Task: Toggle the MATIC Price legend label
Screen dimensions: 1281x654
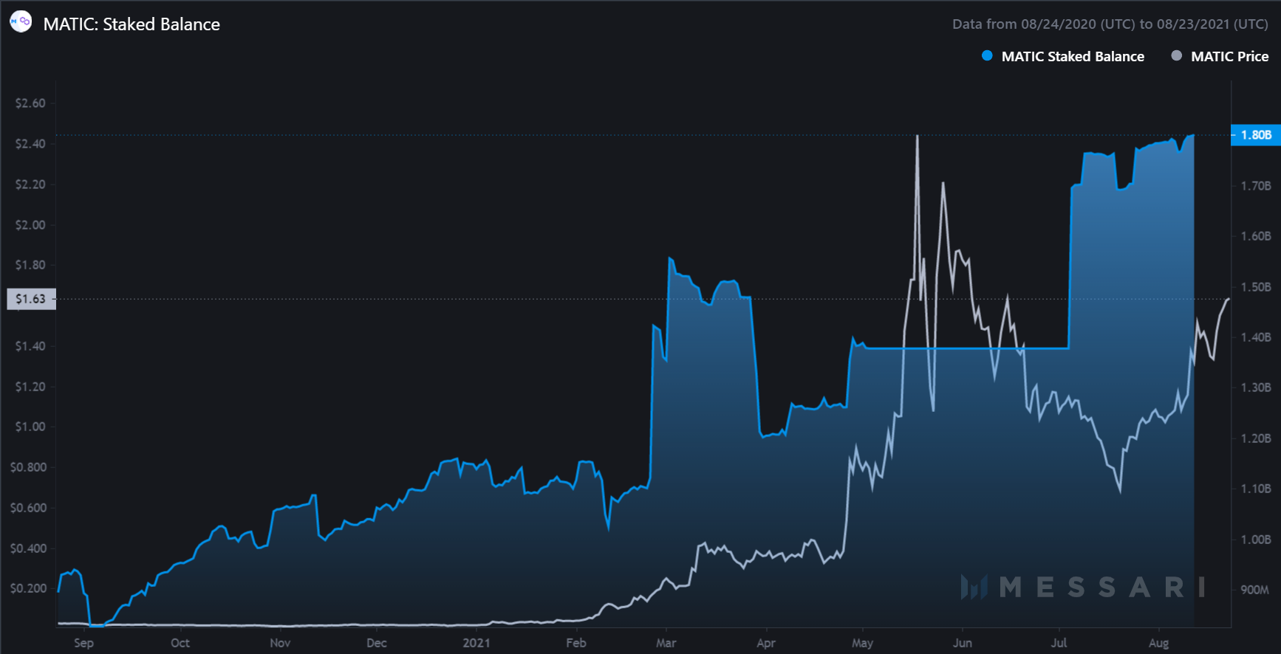Action: [x=1229, y=56]
